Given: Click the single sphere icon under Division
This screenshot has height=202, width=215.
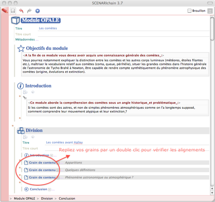Looking at the screenshot, I should pos(33,137).
